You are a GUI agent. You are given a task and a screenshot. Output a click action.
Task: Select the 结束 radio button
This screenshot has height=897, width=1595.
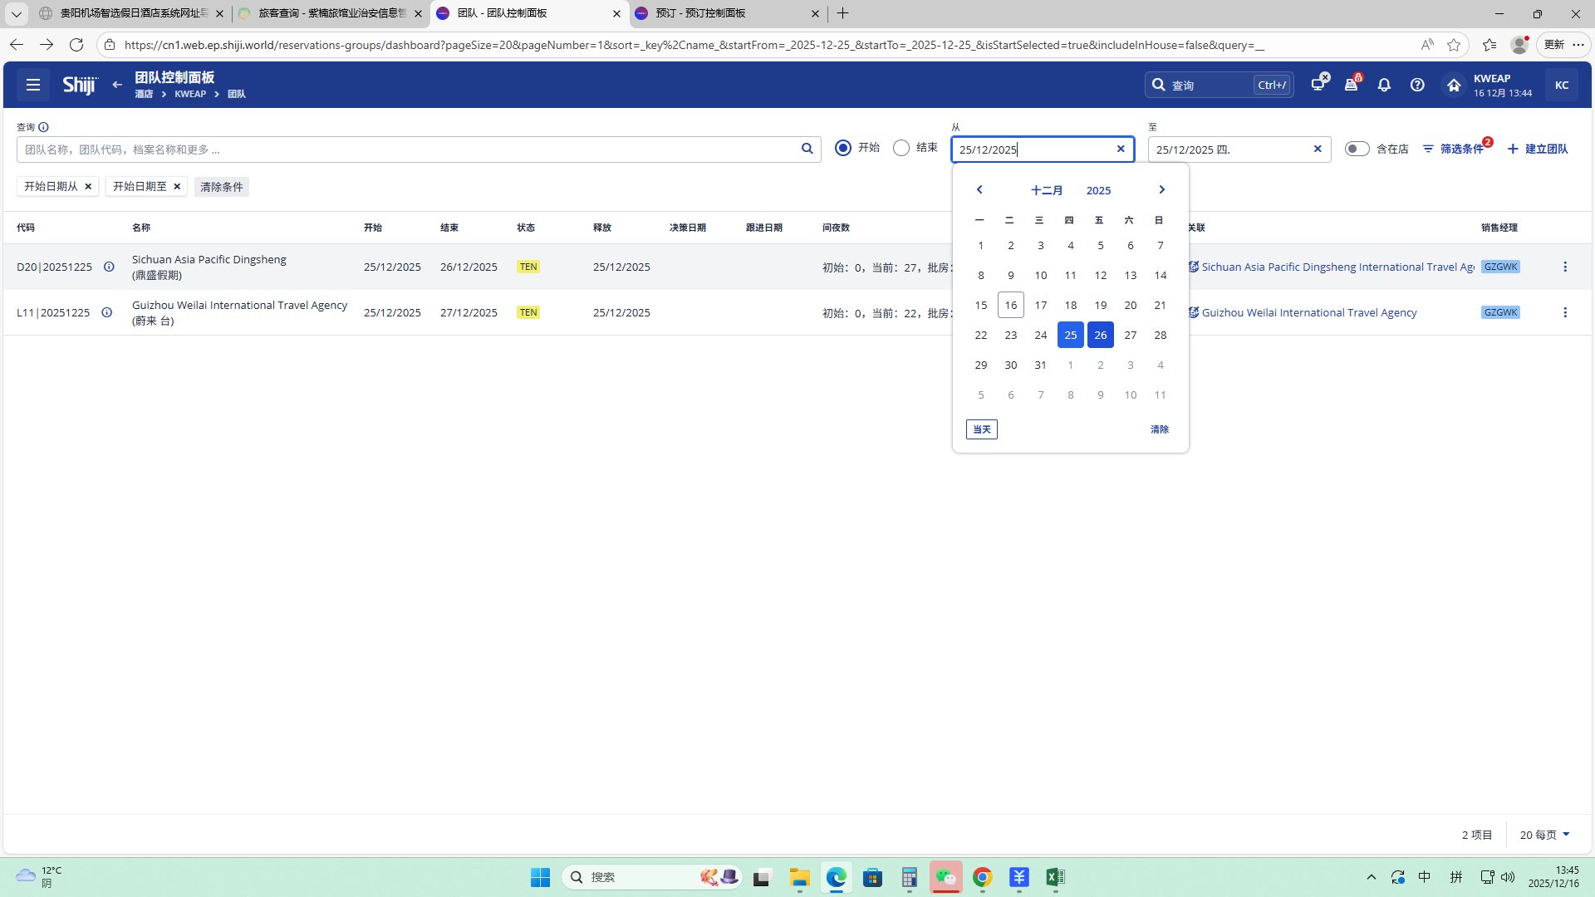[x=901, y=148]
